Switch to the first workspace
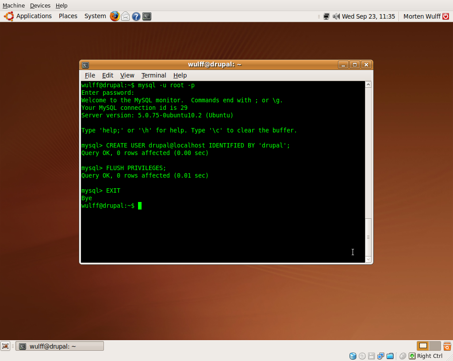This screenshot has height=361, width=453. [x=423, y=345]
